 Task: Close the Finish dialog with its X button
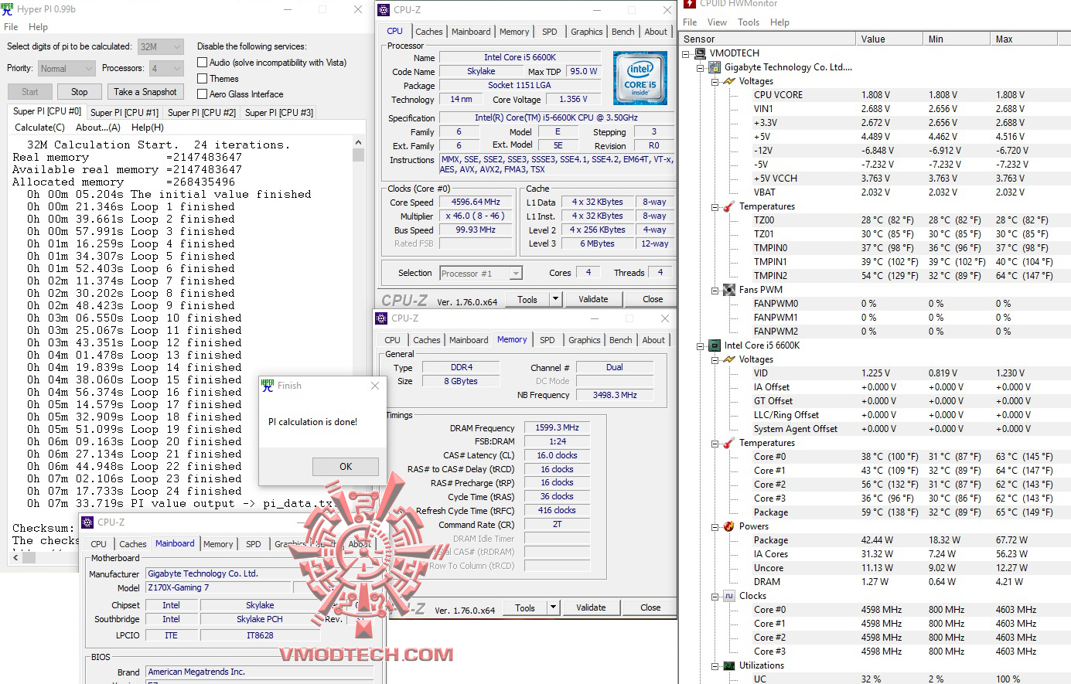(x=375, y=386)
